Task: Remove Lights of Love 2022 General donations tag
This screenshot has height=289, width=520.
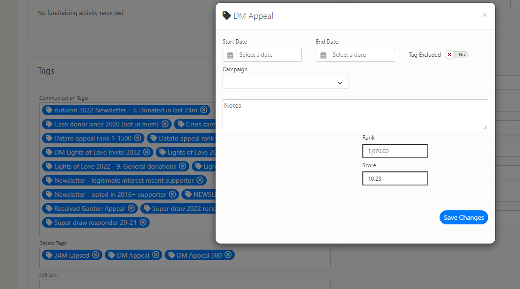Action: click(182, 166)
